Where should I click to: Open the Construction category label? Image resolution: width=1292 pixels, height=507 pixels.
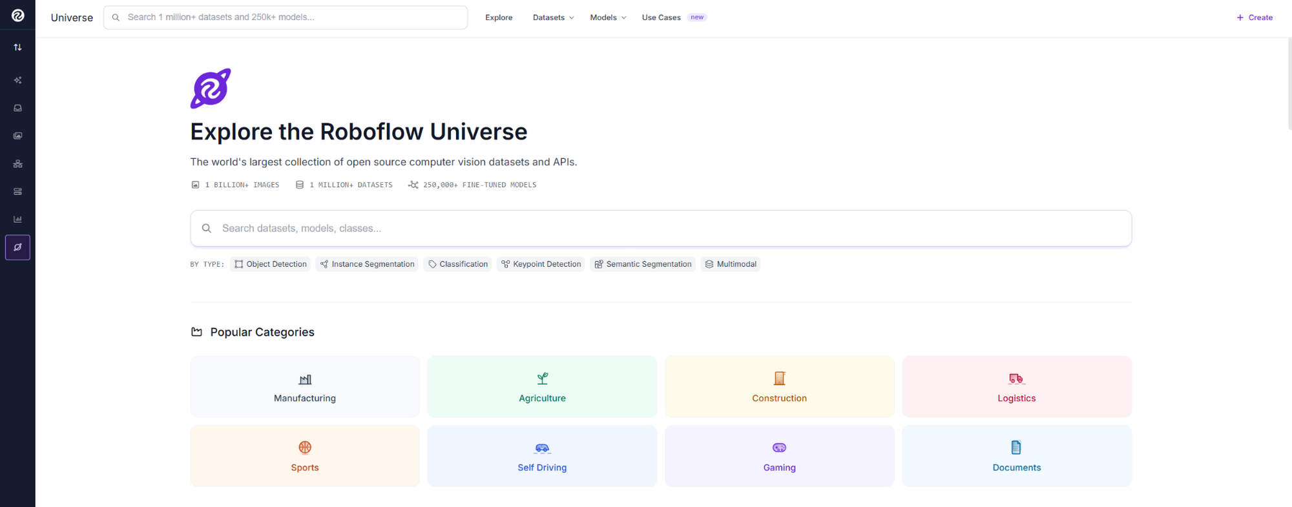point(780,398)
